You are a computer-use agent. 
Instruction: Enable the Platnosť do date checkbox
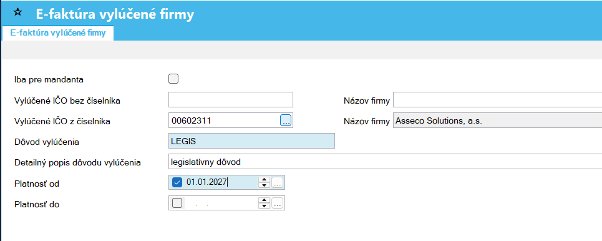(177, 203)
